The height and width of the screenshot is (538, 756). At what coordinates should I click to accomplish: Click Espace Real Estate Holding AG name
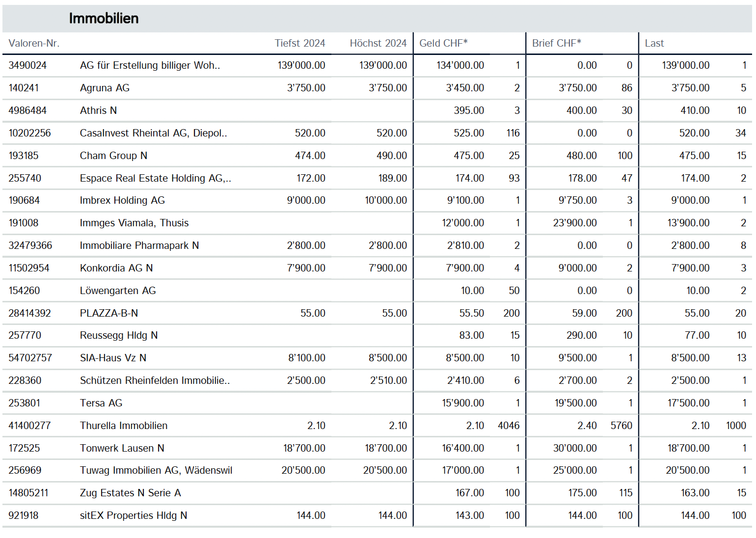coord(155,178)
